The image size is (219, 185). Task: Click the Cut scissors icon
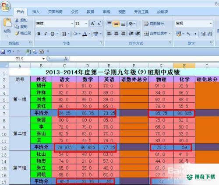(x=17, y=20)
